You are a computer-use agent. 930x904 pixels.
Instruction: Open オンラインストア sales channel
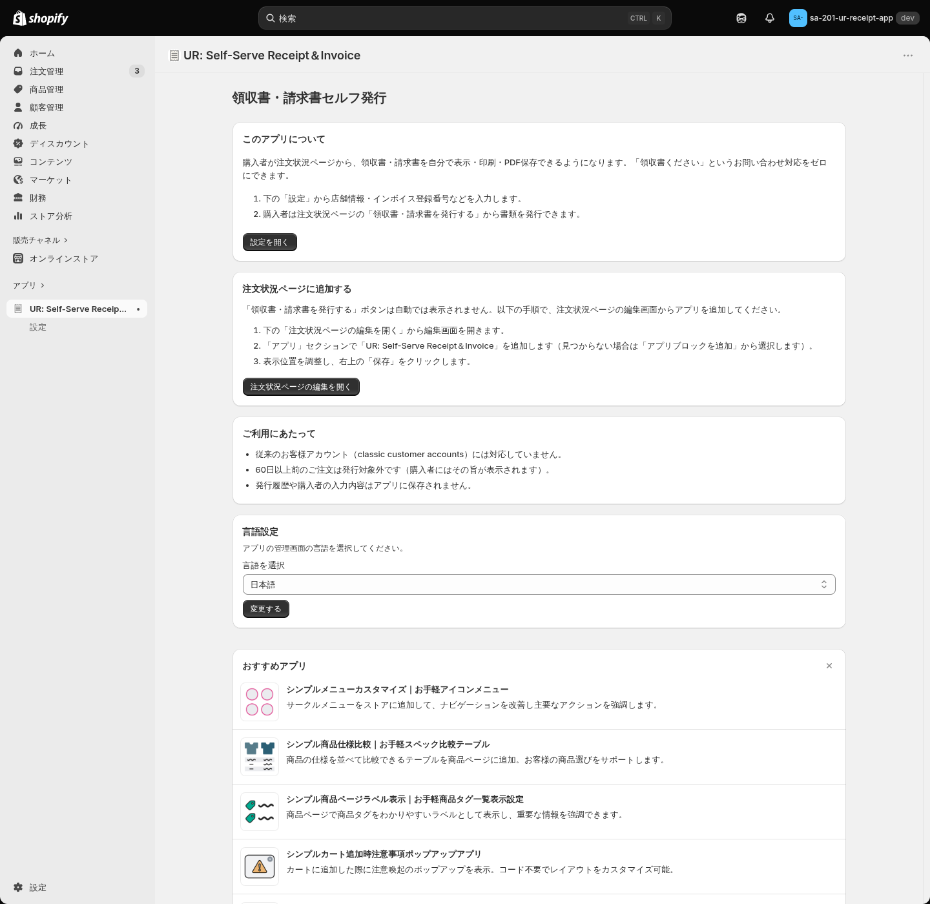coord(77,258)
